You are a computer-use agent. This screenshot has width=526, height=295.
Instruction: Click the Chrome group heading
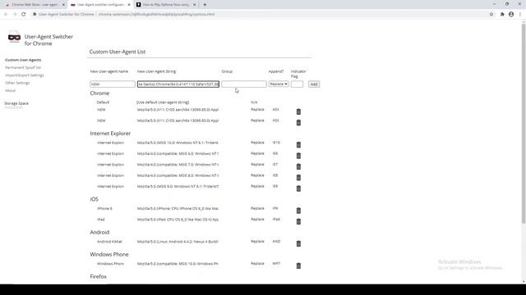click(99, 93)
